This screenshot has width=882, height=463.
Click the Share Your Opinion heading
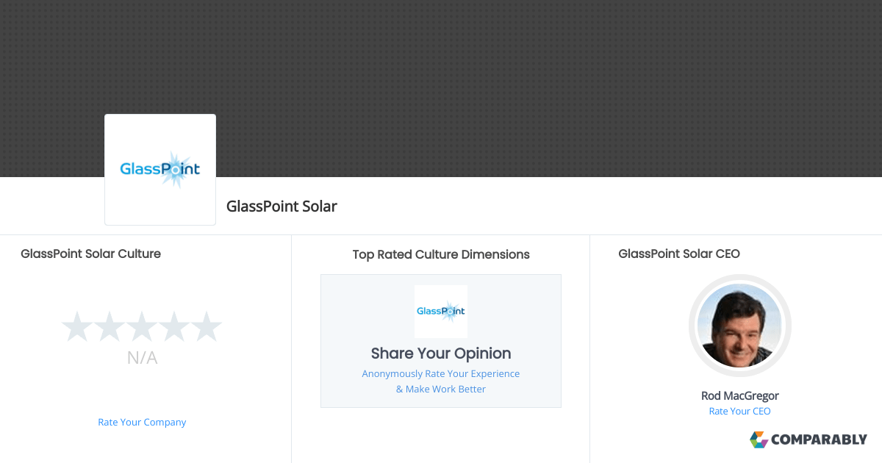point(440,353)
